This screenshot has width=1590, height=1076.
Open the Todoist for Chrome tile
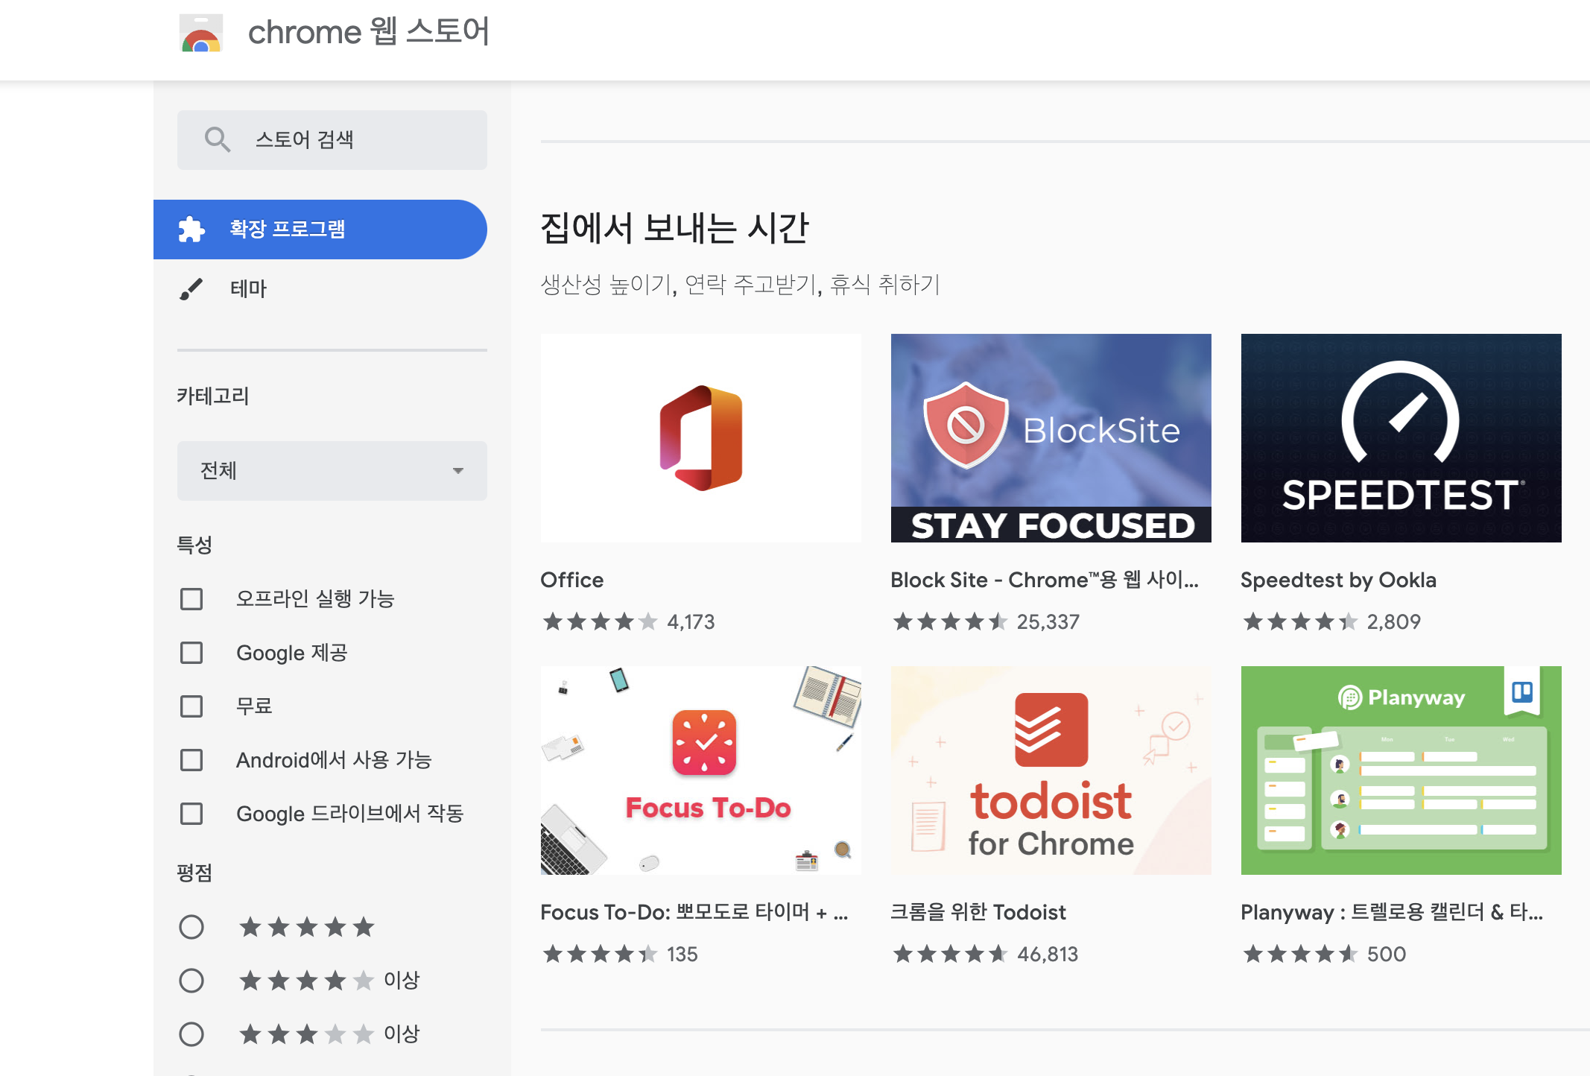1051,770
